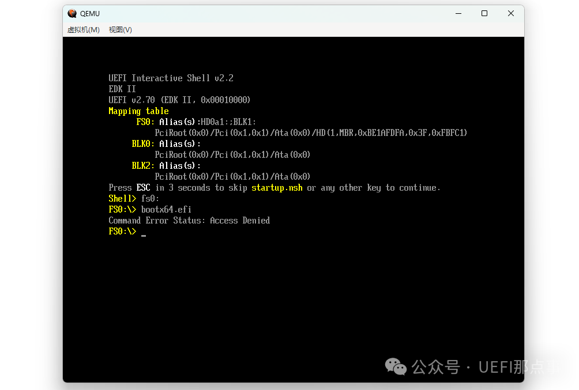The width and height of the screenshot is (579, 390).
Task: Click the 'EDK II' line in terminal
Action: tap(122, 89)
